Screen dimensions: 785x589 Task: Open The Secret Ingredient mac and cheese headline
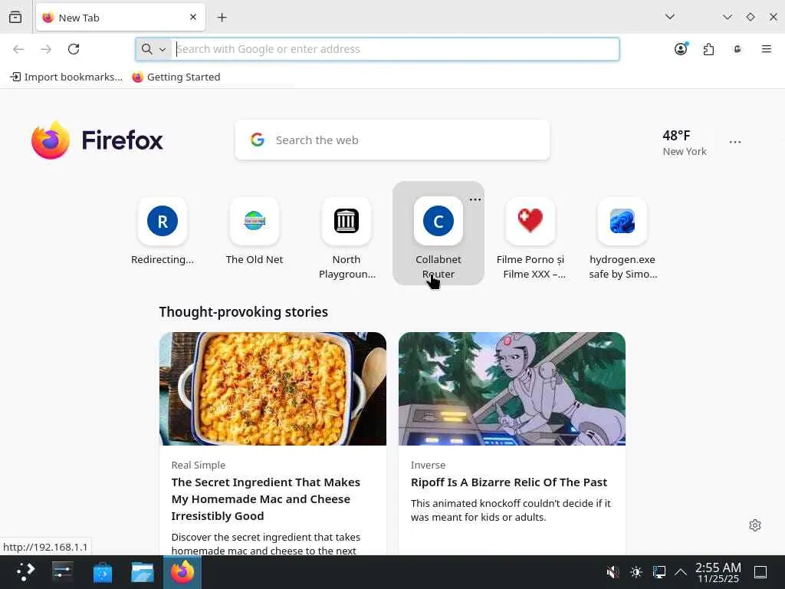coord(266,499)
